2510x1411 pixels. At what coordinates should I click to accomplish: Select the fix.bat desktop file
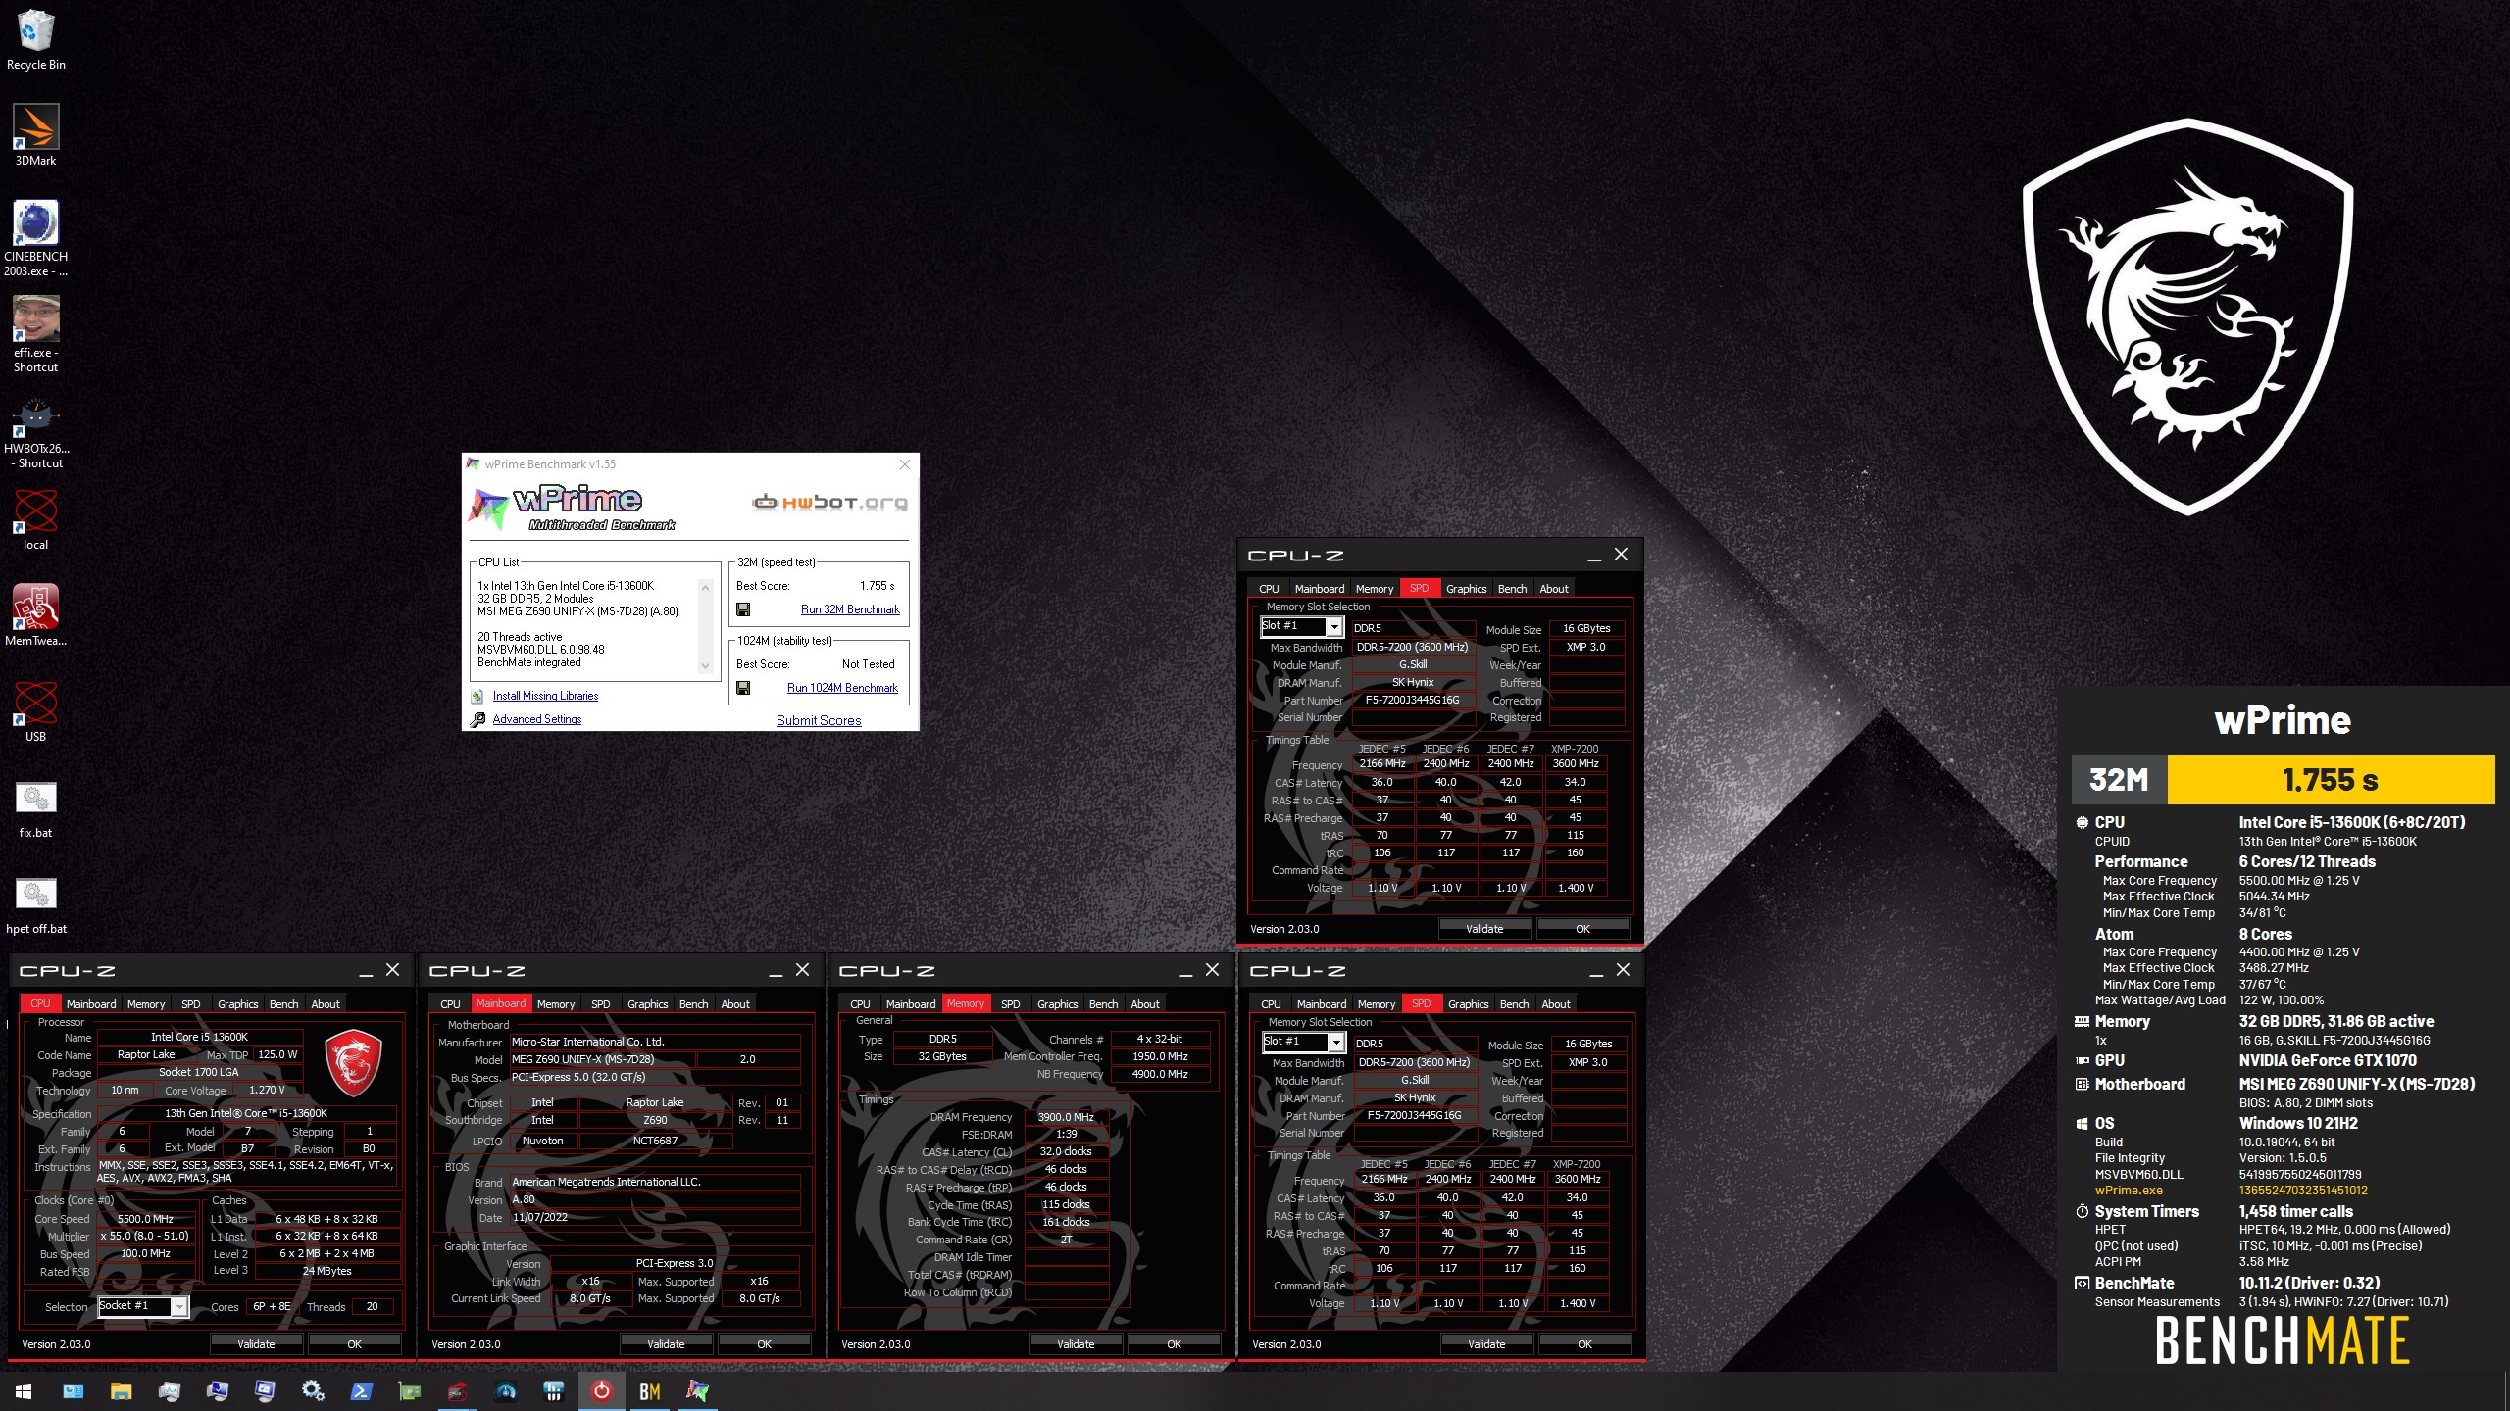(x=35, y=807)
